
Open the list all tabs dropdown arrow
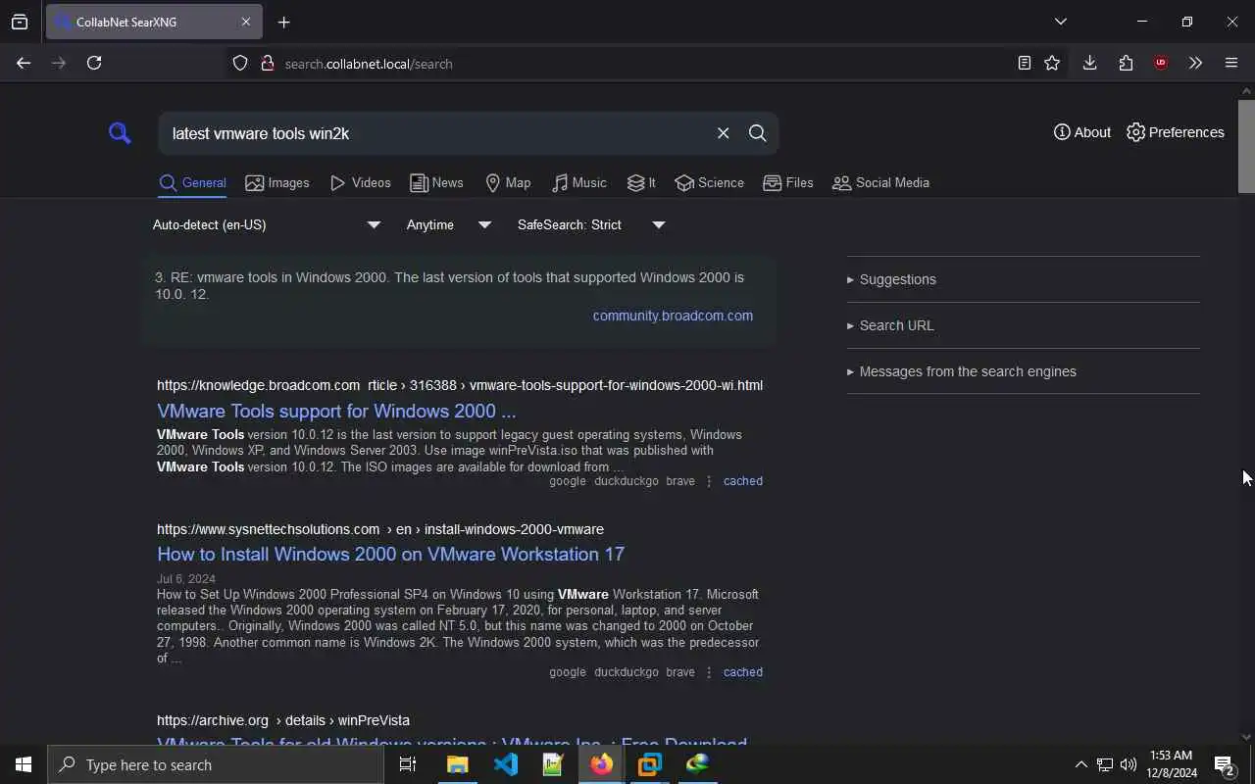[x=1061, y=22]
